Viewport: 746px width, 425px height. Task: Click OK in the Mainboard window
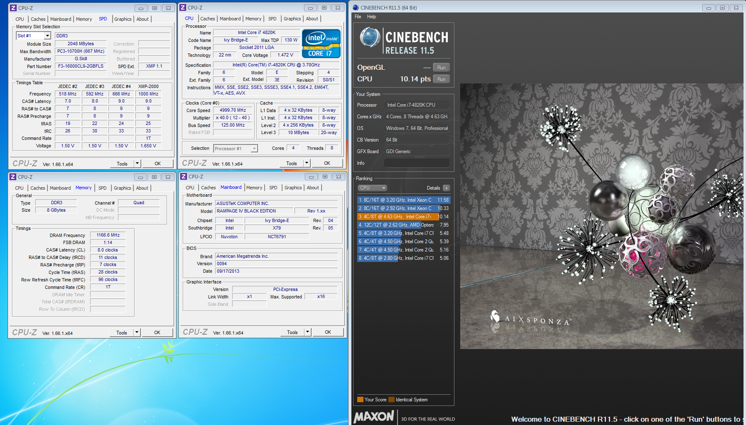(x=328, y=332)
